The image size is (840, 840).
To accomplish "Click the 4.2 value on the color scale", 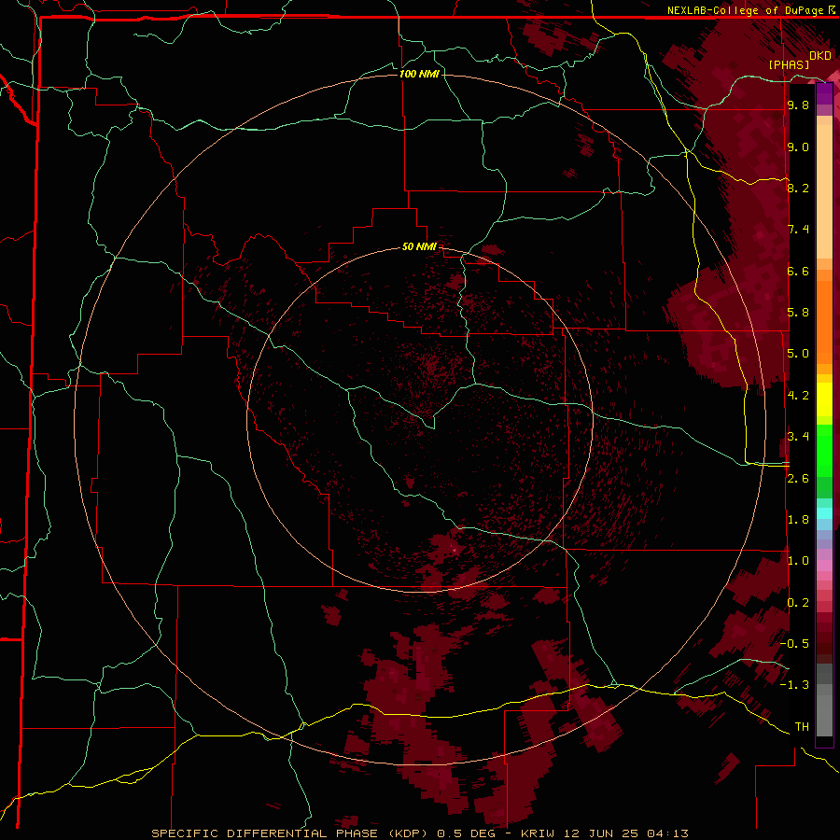I will pyautogui.click(x=798, y=396).
